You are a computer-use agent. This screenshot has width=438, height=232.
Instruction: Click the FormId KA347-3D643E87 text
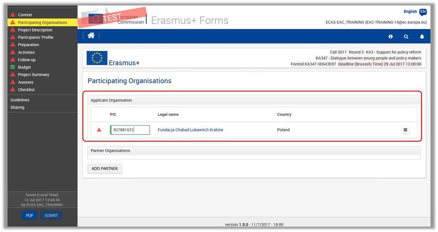pyautogui.click(x=314, y=64)
